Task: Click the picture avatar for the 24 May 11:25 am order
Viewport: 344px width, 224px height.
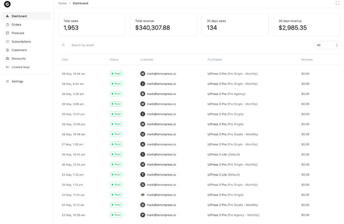Action: click(x=143, y=195)
